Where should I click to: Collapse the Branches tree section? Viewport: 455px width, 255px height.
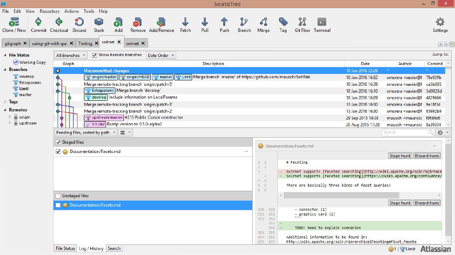point(5,69)
